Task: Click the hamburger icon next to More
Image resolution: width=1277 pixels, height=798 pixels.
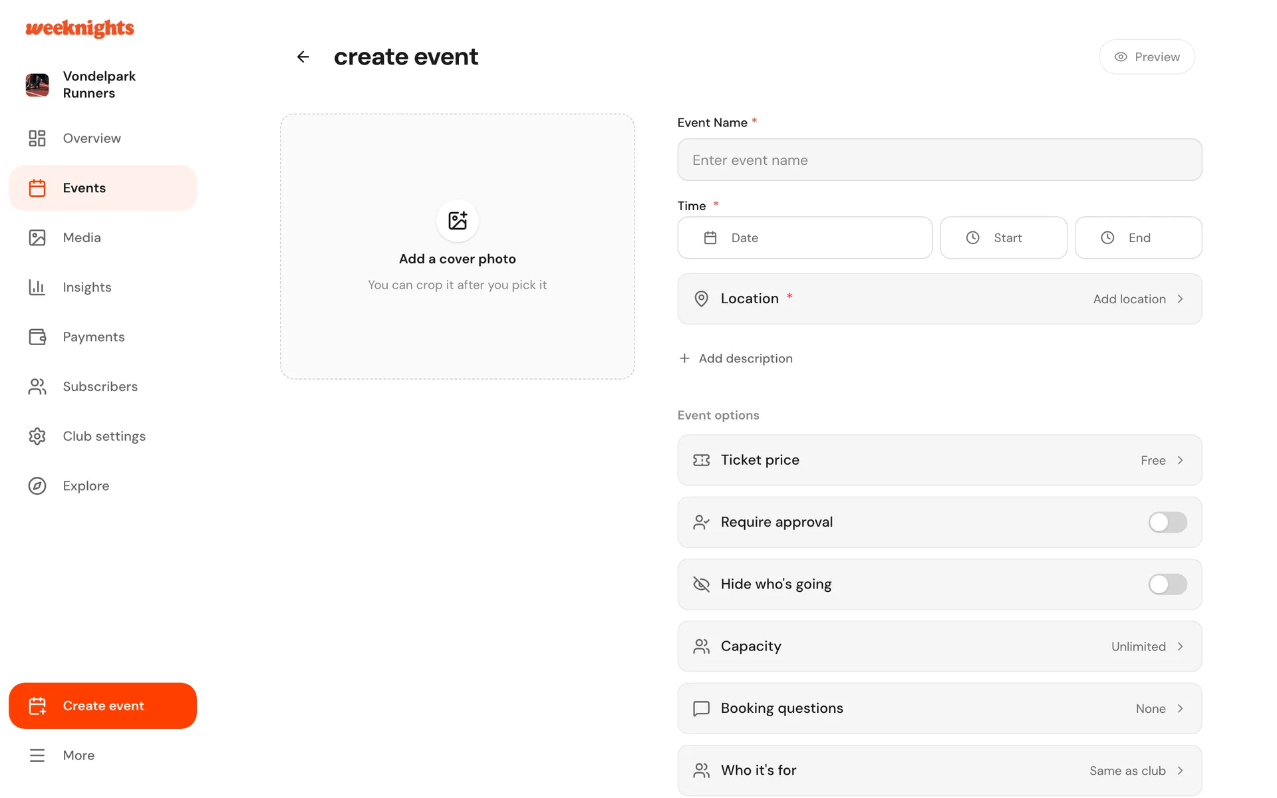Action: [37, 755]
